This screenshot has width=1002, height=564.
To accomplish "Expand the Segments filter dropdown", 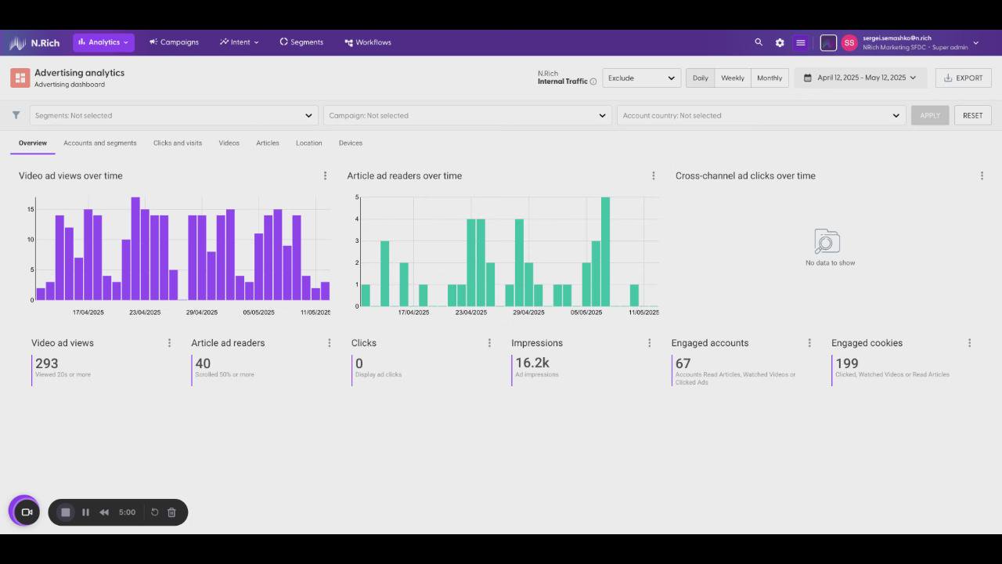I will (x=174, y=115).
